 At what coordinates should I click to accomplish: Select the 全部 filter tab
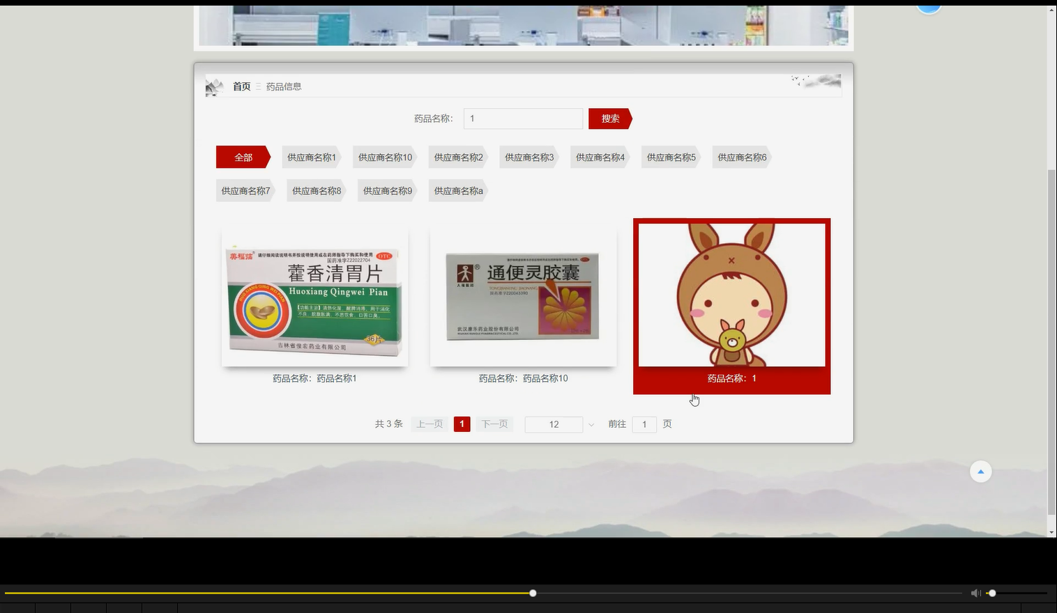(242, 157)
